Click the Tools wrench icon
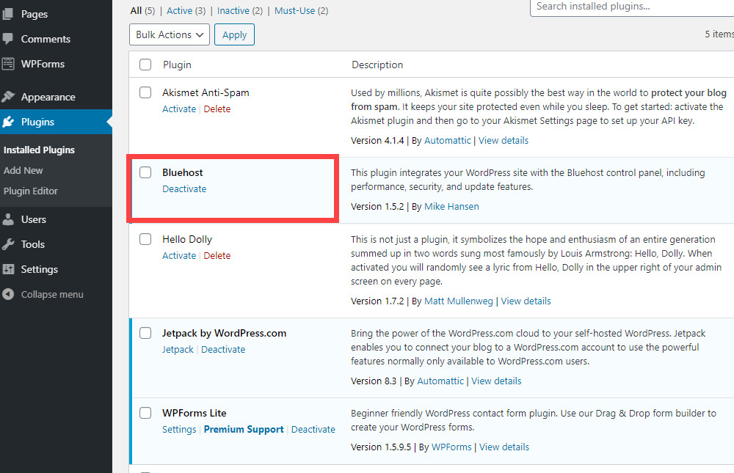 pos(8,244)
